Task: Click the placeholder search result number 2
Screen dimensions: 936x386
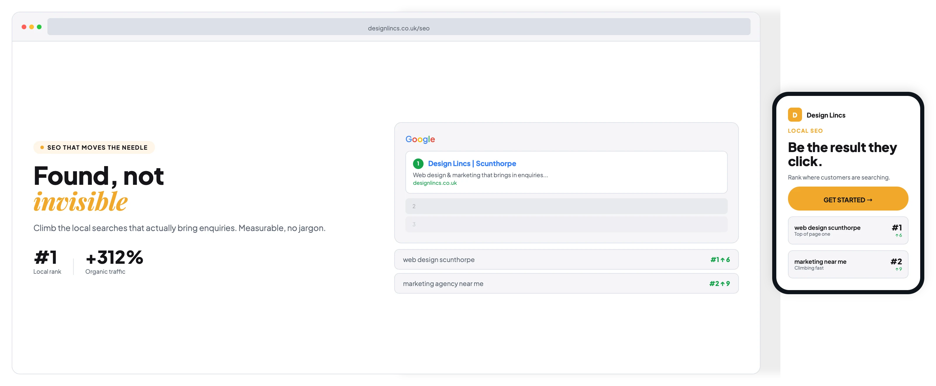Action: 566,206
